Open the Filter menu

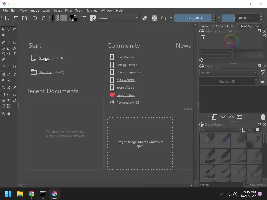click(x=69, y=11)
